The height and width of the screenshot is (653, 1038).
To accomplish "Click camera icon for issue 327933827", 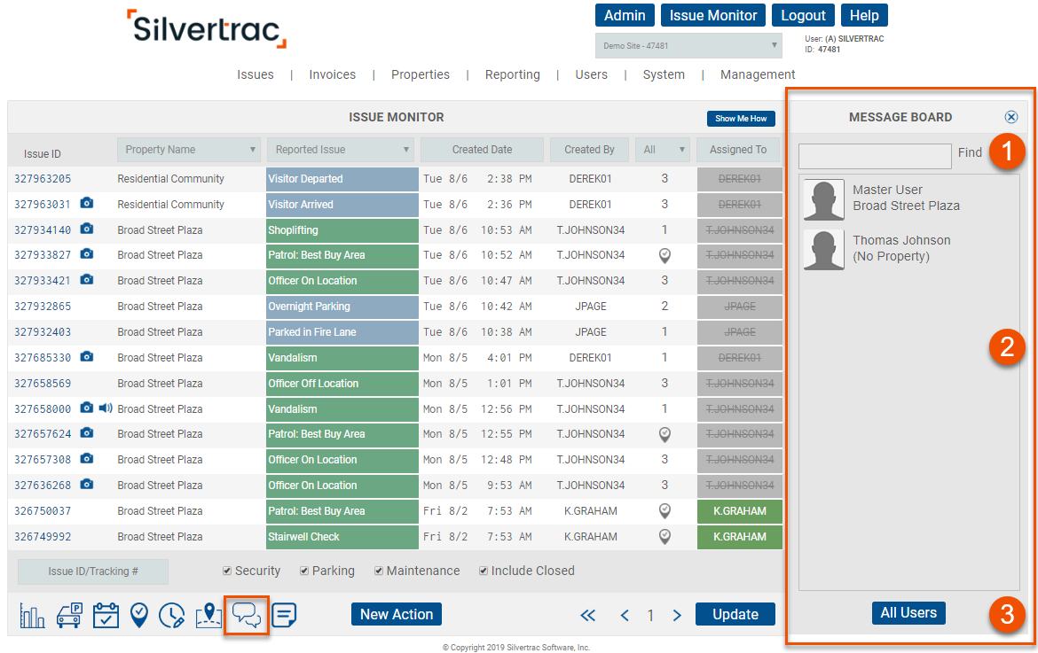I will [87, 253].
